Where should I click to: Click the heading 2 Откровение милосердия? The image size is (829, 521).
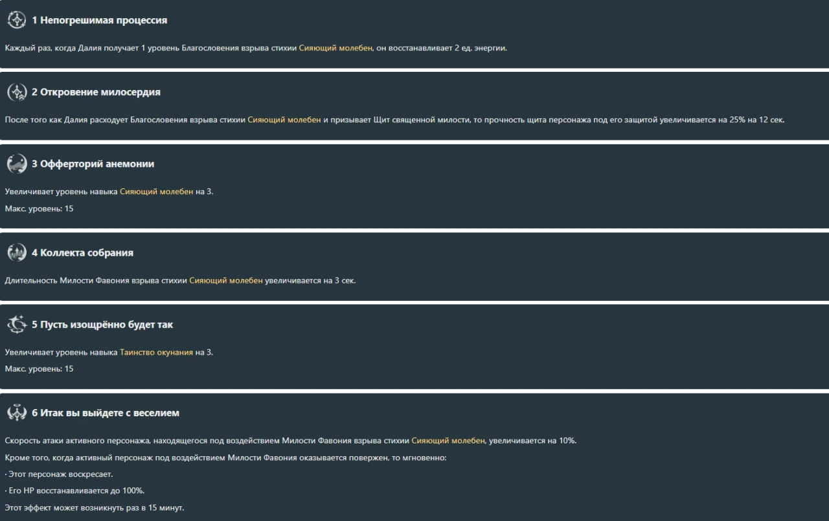[x=96, y=92]
